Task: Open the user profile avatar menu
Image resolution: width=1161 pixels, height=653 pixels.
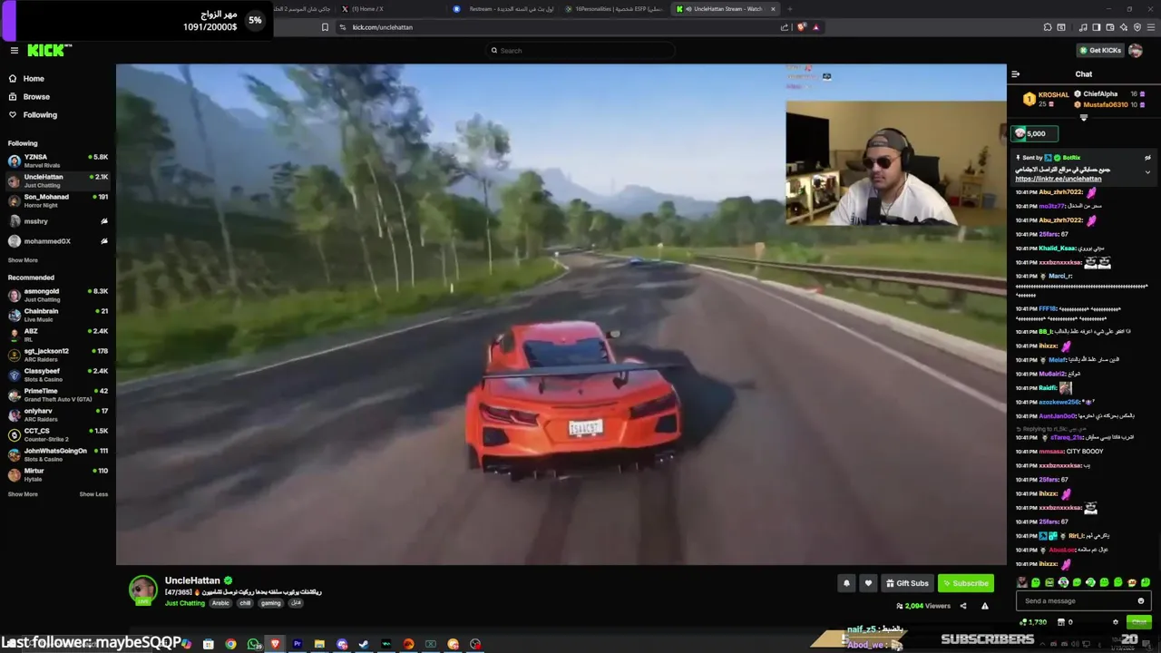Action: tap(1136, 51)
